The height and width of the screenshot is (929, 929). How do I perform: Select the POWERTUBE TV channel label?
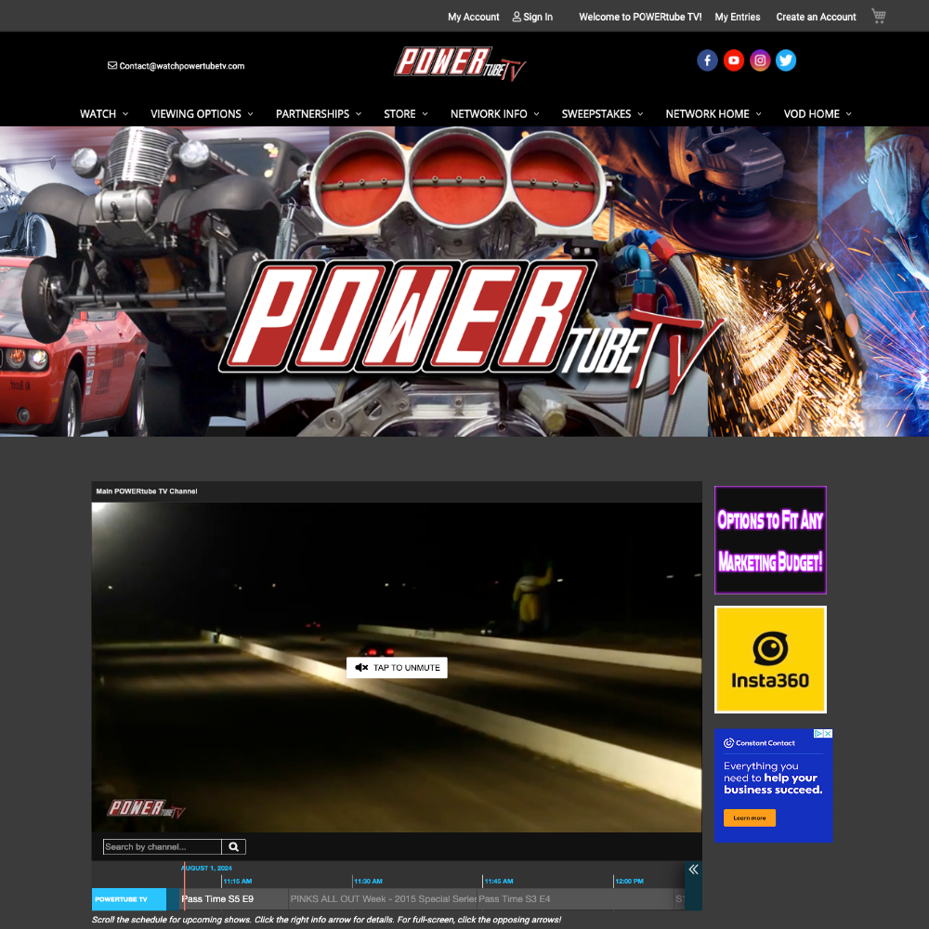click(128, 899)
